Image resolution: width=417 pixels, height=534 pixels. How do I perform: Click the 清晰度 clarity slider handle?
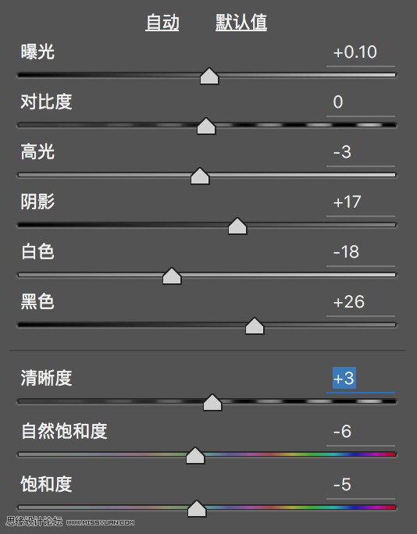click(x=212, y=403)
